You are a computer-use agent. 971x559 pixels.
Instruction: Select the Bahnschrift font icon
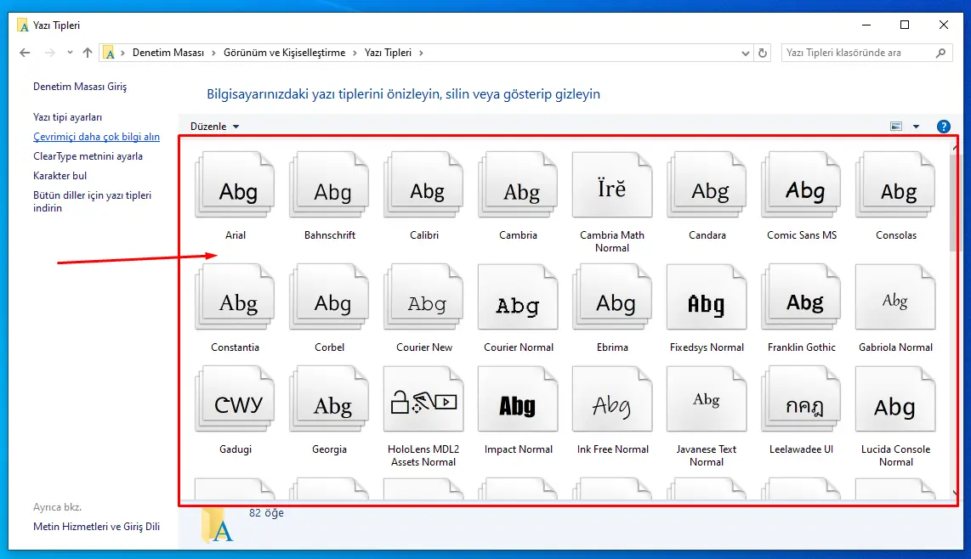(329, 184)
